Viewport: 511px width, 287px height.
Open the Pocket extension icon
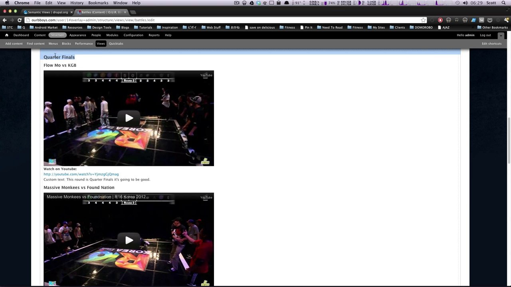(489, 20)
